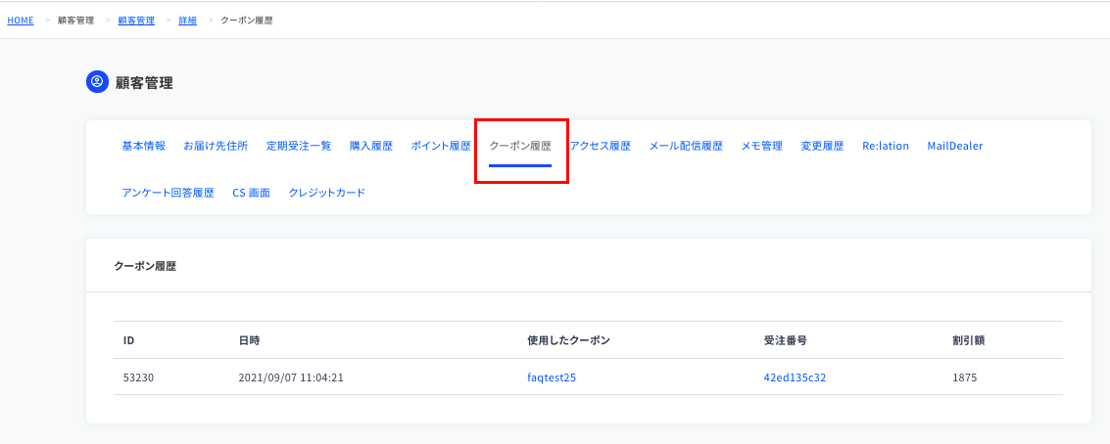View the メール配信履歴 tab
Image resolution: width=1110 pixels, height=444 pixels.
coord(686,147)
